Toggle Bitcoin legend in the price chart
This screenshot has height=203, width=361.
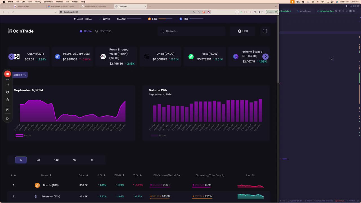coord(23,136)
